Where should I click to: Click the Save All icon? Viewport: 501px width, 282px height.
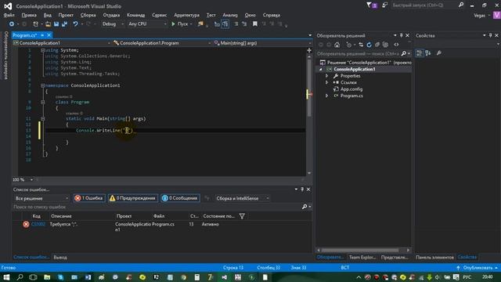pyautogui.click(x=64, y=24)
